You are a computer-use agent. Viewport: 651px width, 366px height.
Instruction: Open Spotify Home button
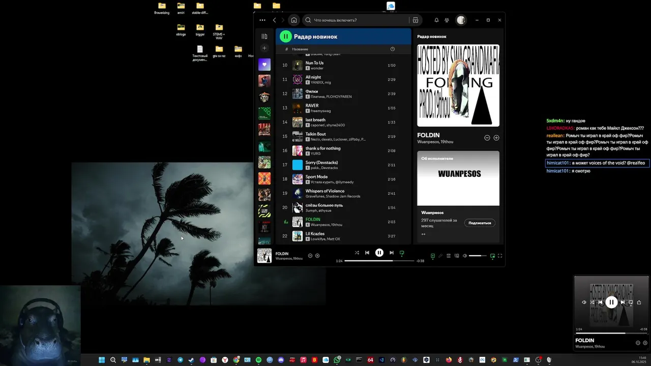point(293,20)
